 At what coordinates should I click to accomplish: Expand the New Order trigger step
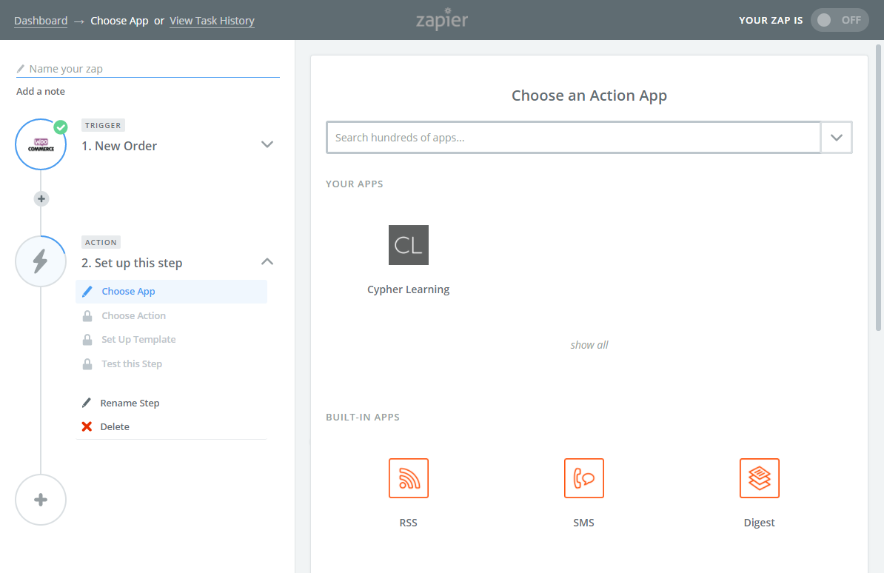pos(267,144)
